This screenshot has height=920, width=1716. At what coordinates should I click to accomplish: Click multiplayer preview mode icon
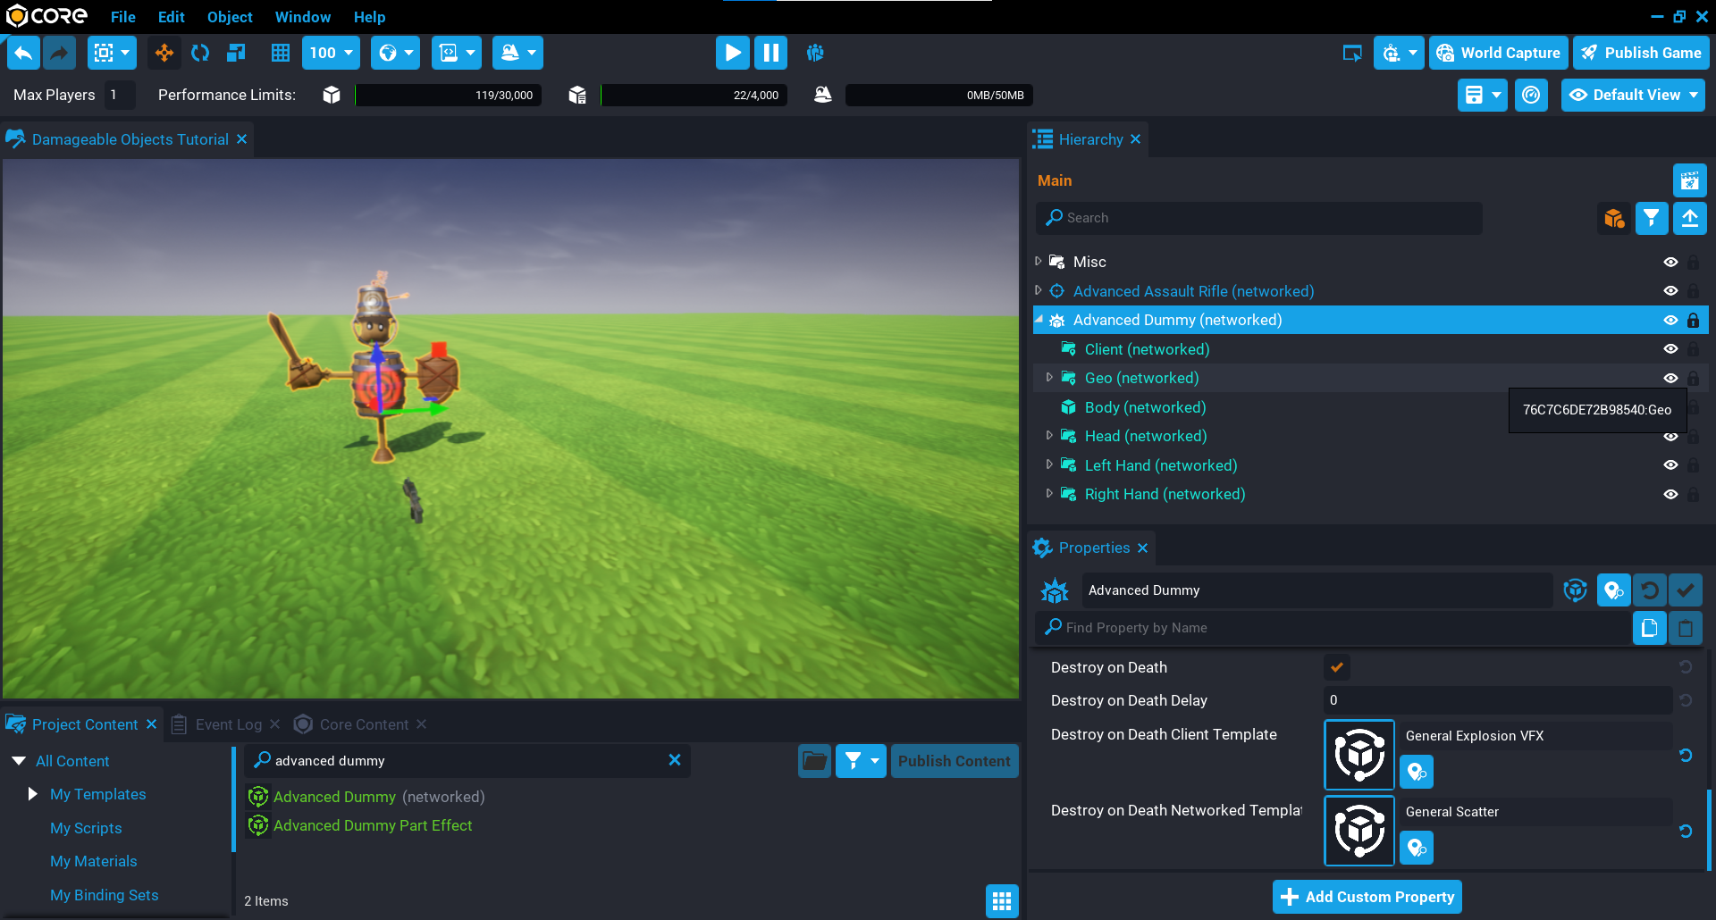(x=815, y=53)
